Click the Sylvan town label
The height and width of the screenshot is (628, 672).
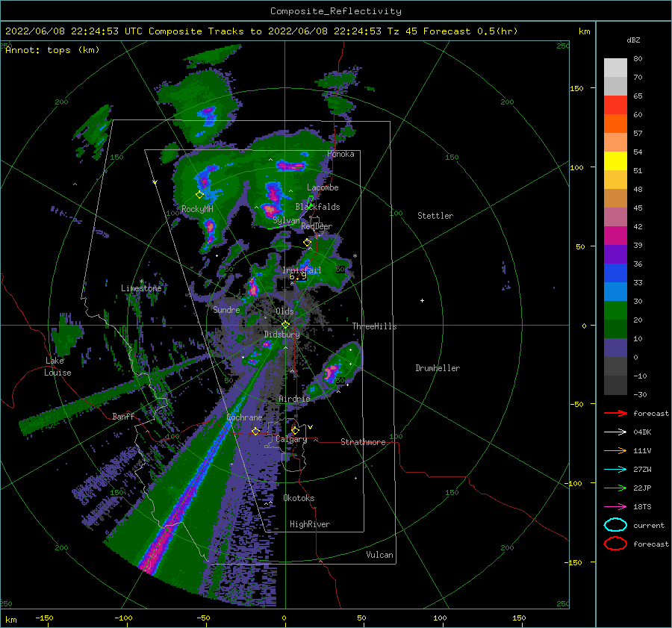286,220
